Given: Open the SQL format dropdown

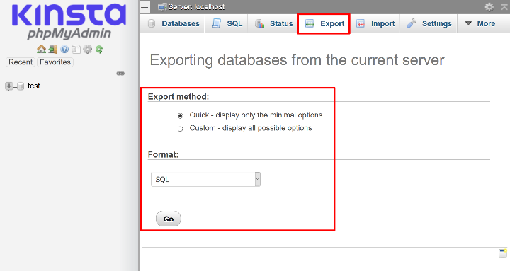Looking at the screenshot, I should pyautogui.click(x=205, y=179).
